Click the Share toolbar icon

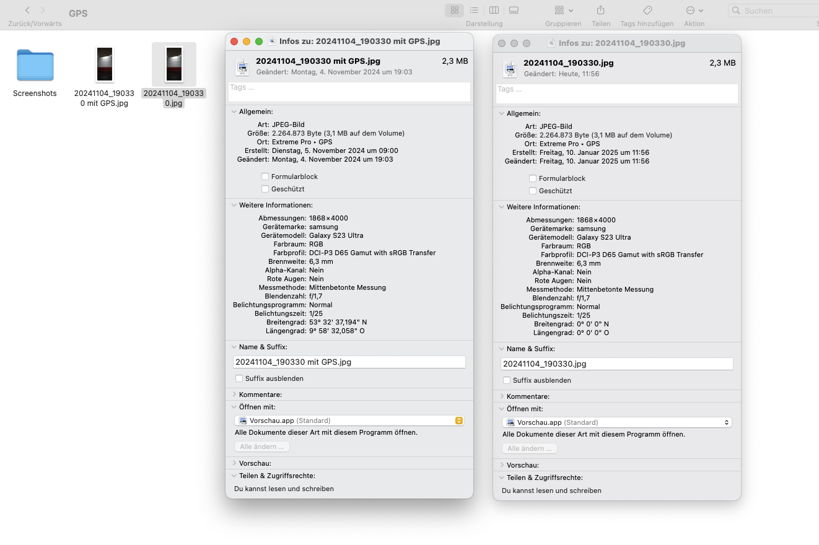600,11
